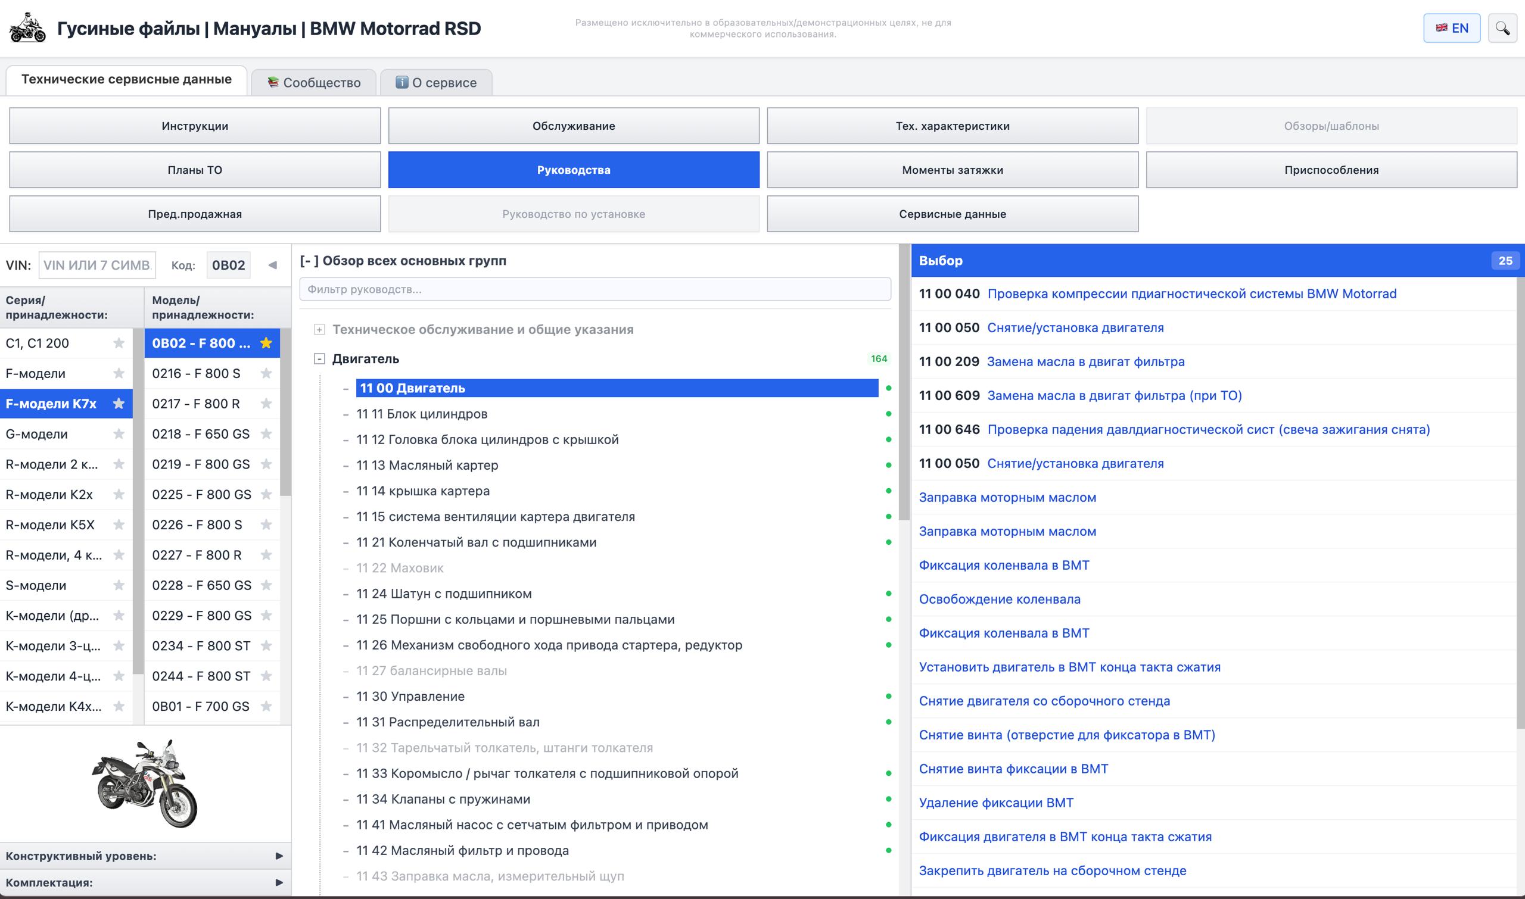Star the K-модели K4x... series
Image resolution: width=1525 pixels, height=899 pixels.
click(x=119, y=706)
